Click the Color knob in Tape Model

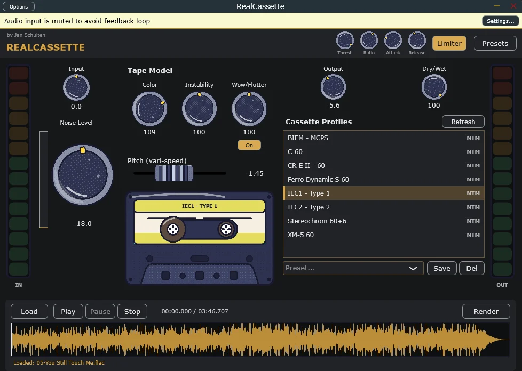(x=149, y=109)
